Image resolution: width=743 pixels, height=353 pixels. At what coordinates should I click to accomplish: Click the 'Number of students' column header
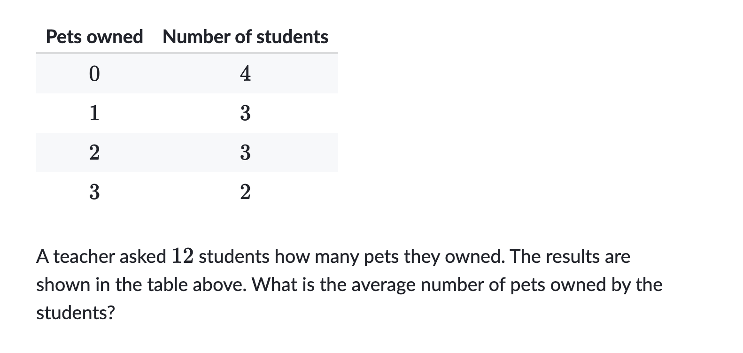[245, 37]
